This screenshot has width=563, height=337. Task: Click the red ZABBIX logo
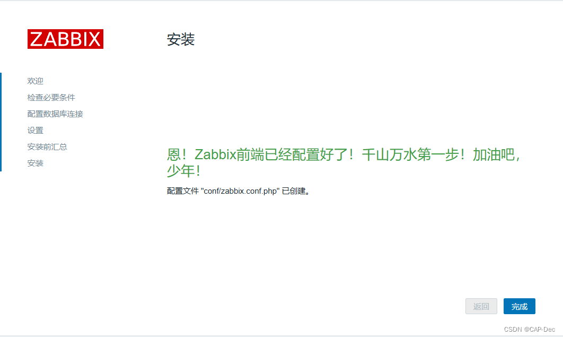click(65, 39)
